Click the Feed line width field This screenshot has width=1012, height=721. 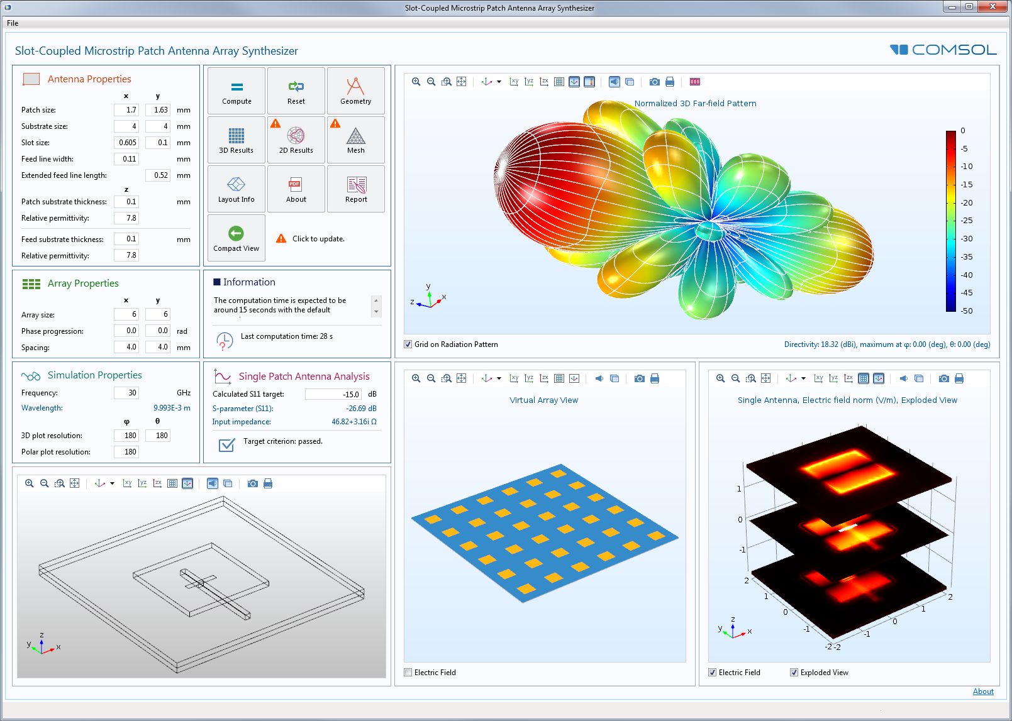[x=126, y=159]
